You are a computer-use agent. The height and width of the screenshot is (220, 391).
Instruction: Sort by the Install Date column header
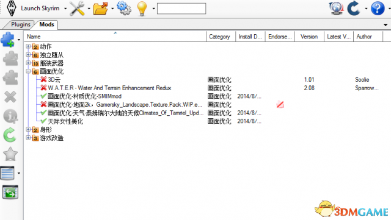tap(250, 37)
